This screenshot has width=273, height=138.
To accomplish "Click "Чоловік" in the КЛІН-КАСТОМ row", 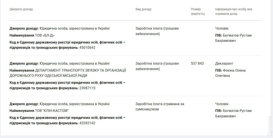I will tap(222, 104).
